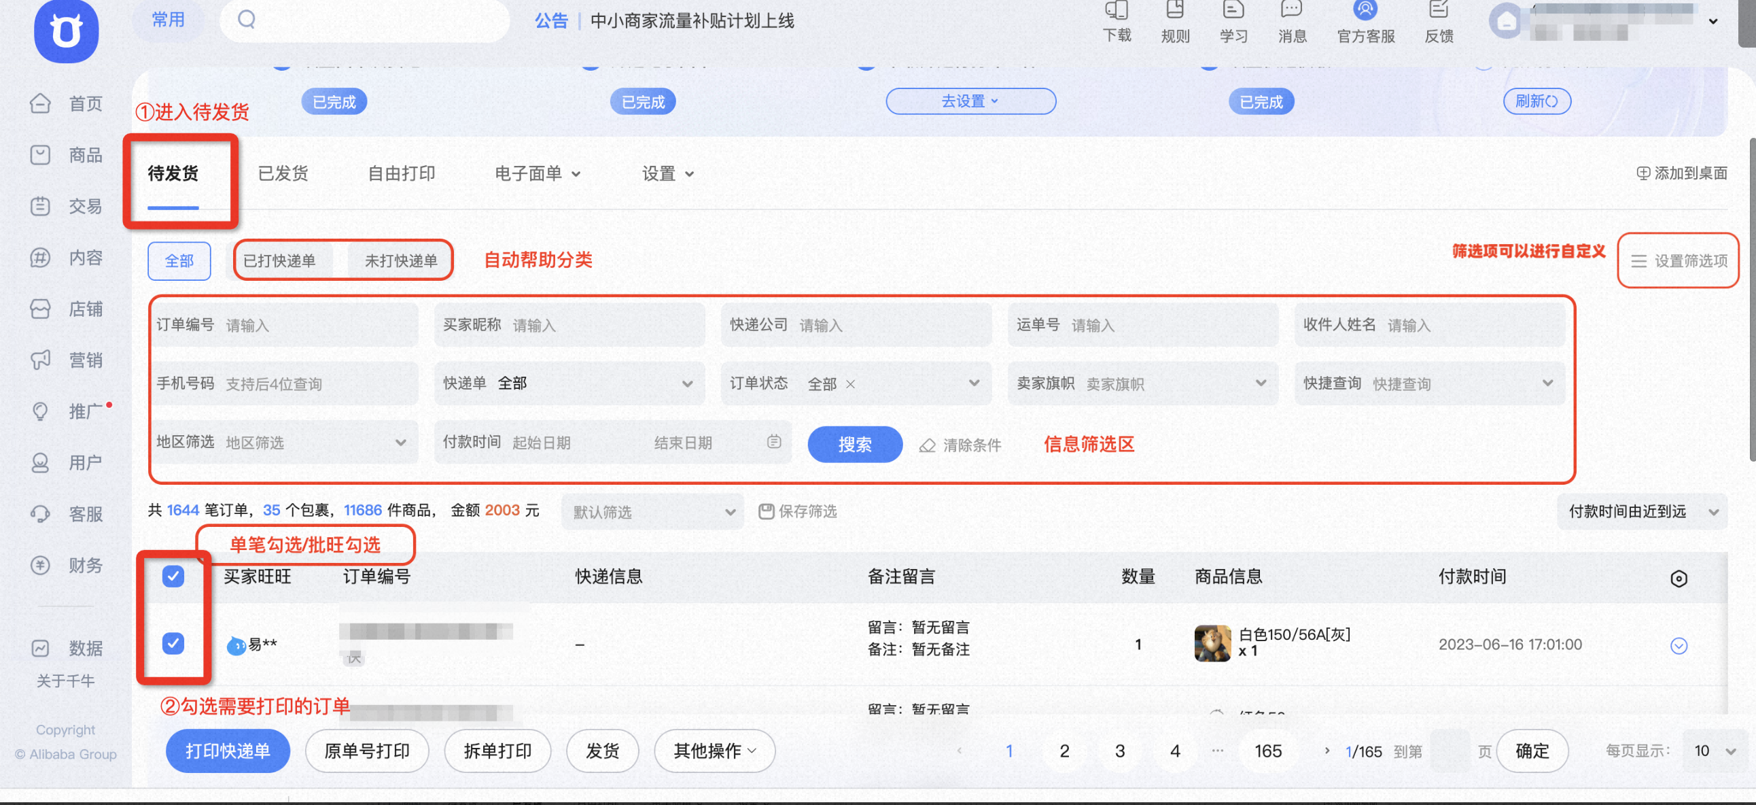Click in the 订单编号 input field

283,325
